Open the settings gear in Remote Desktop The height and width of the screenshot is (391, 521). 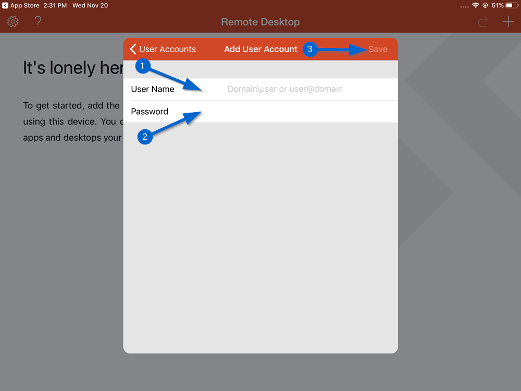point(13,21)
